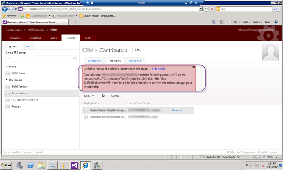The image size is (283, 170).
Task: Open the Add dropdown for members
Action: click(x=89, y=96)
